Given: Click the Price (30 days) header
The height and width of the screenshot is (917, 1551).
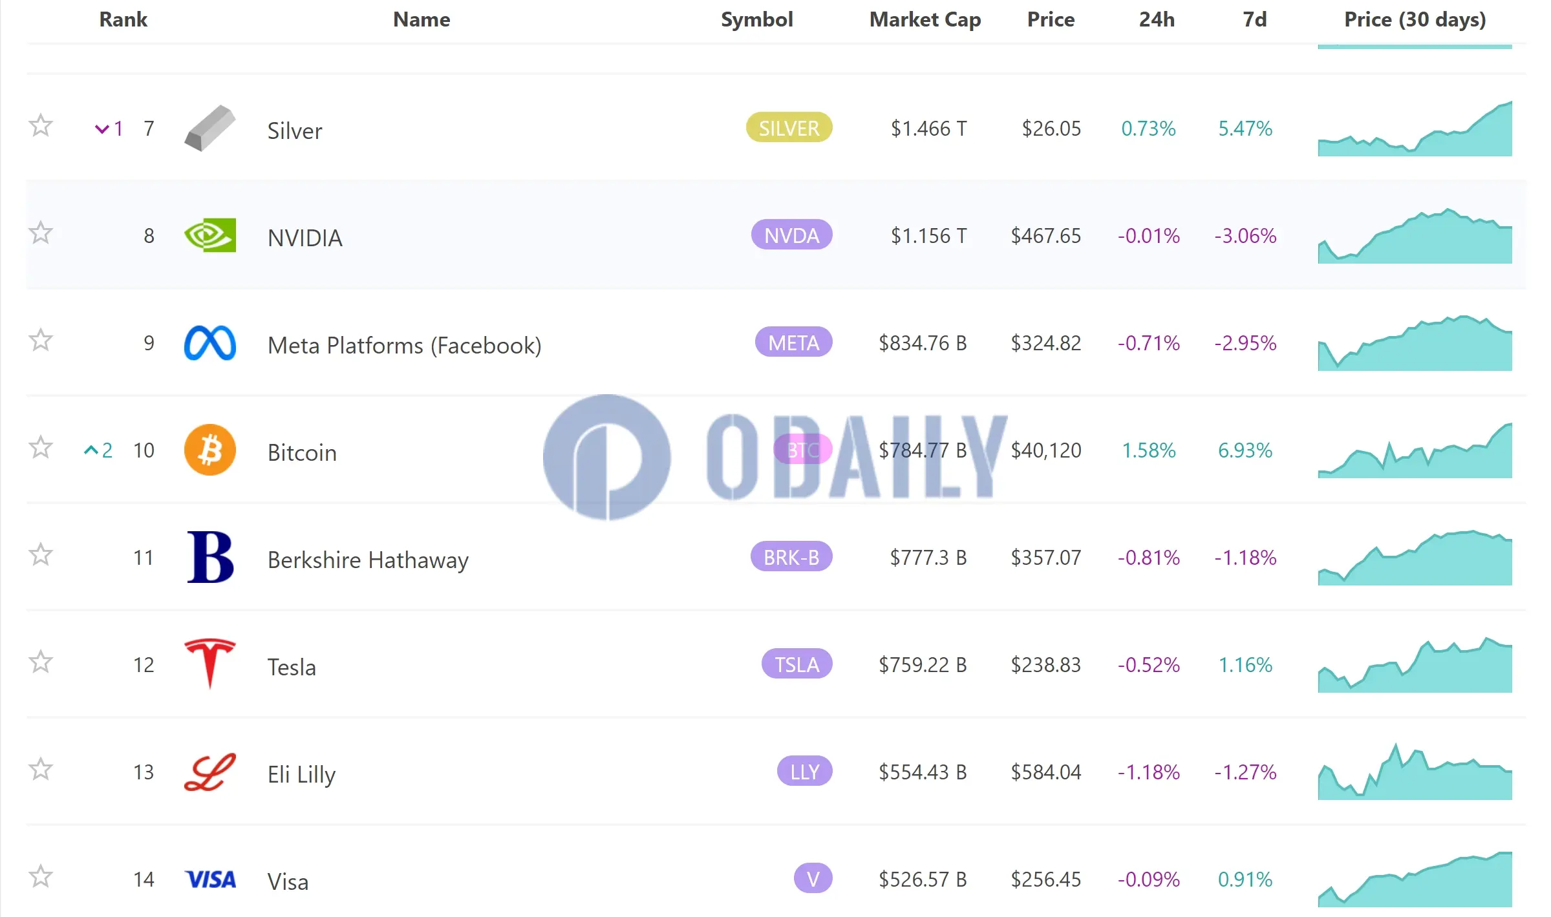Looking at the screenshot, I should click(1415, 19).
